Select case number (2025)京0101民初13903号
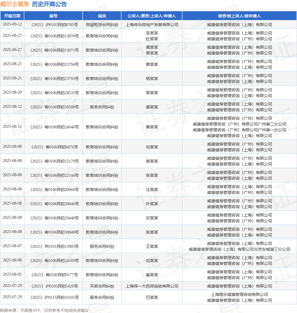 click(55, 246)
